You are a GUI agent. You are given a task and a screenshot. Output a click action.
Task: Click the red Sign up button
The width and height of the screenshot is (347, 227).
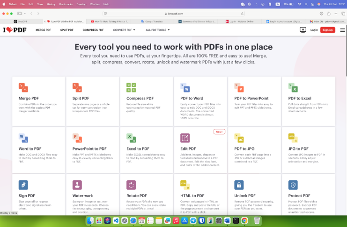327,30
